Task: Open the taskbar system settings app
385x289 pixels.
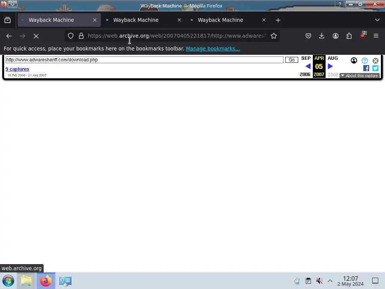Action: click(65, 281)
